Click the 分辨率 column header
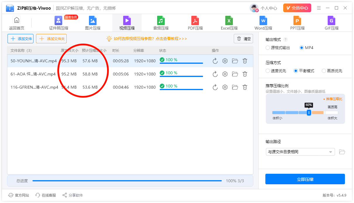Image resolution: width=354 pixels, height=203 pixels. 139,51
